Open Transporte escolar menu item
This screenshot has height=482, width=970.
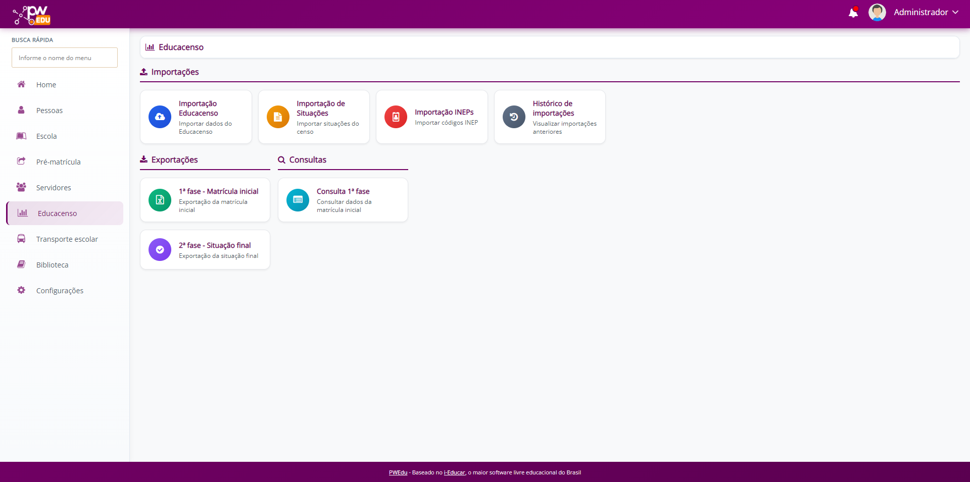point(67,239)
